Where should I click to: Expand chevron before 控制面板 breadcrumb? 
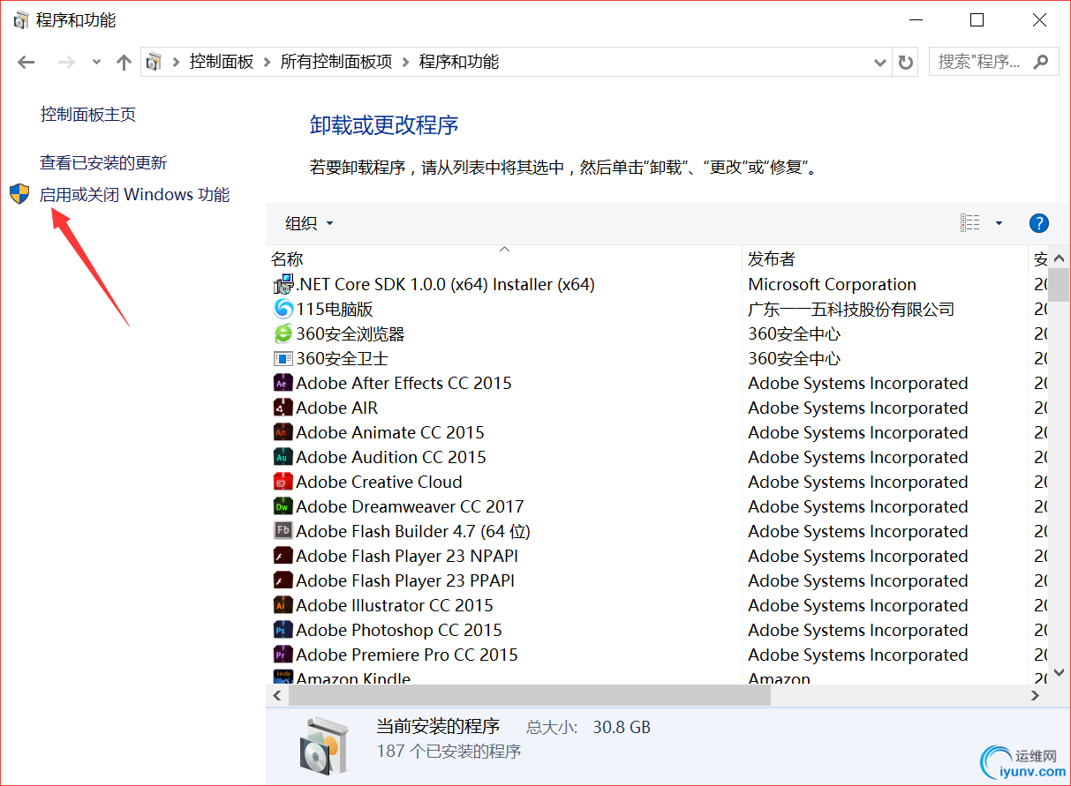pyautogui.click(x=177, y=62)
